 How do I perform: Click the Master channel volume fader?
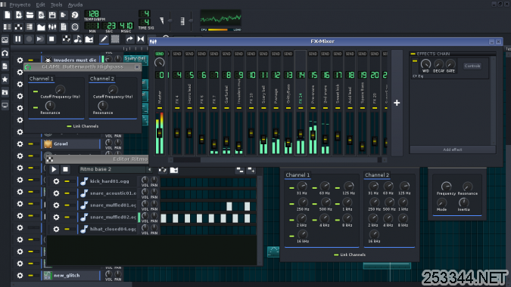pyautogui.click(x=160, y=133)
